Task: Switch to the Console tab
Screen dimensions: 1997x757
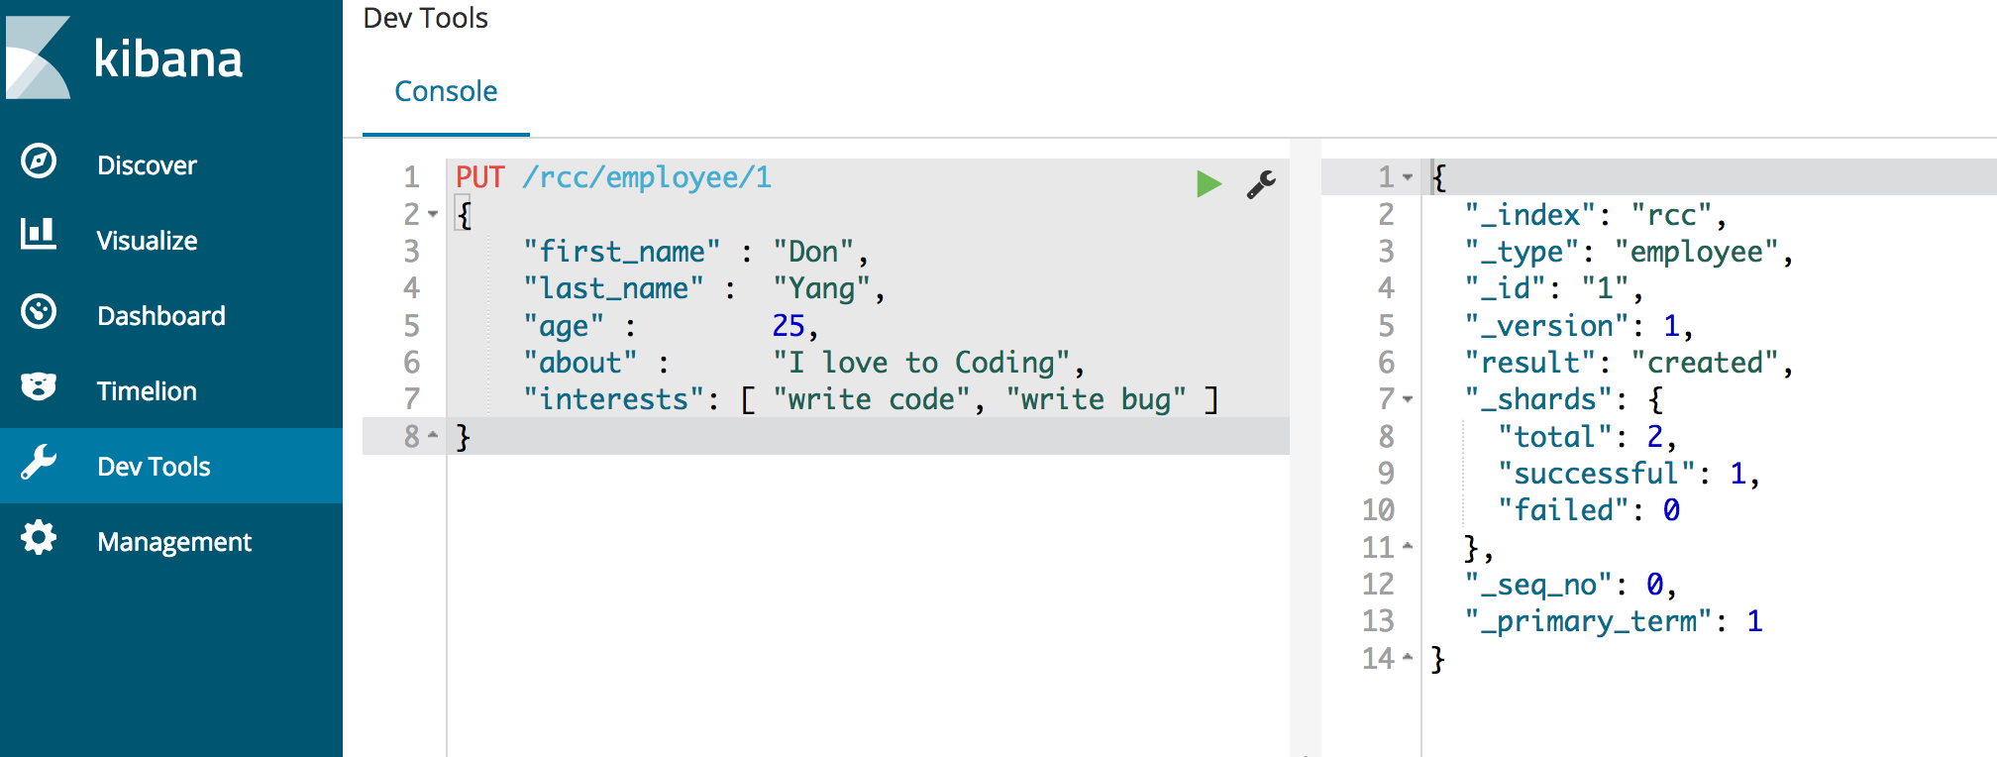Action: [446, 92]
